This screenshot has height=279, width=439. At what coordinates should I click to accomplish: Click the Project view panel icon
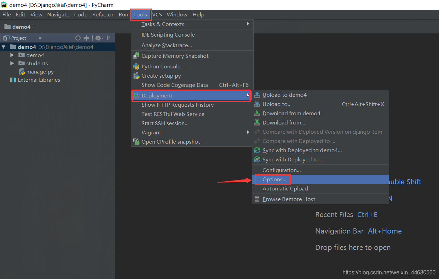tap(6, 38)
